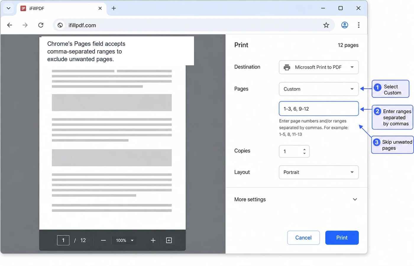Bookmark this page with the star icon
This screenshot has height=266, width=414.
point(326,25)
